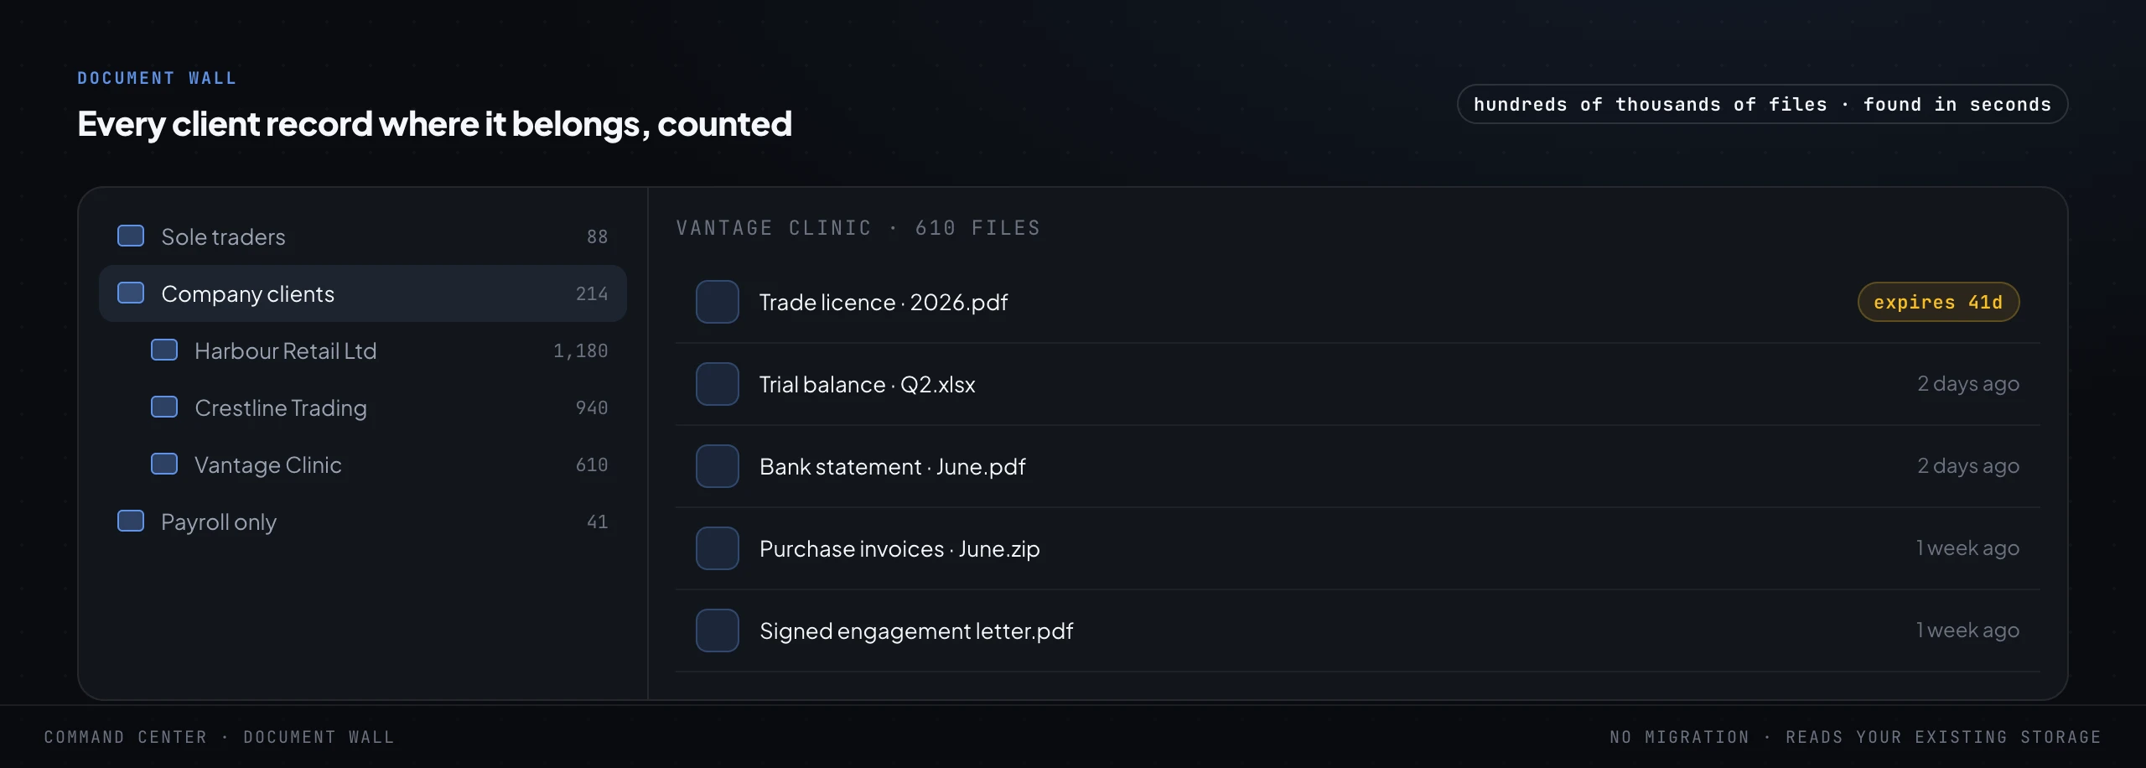
Task: Click the Trade licence 2026.pdf file icon
Action: point(718,302)
